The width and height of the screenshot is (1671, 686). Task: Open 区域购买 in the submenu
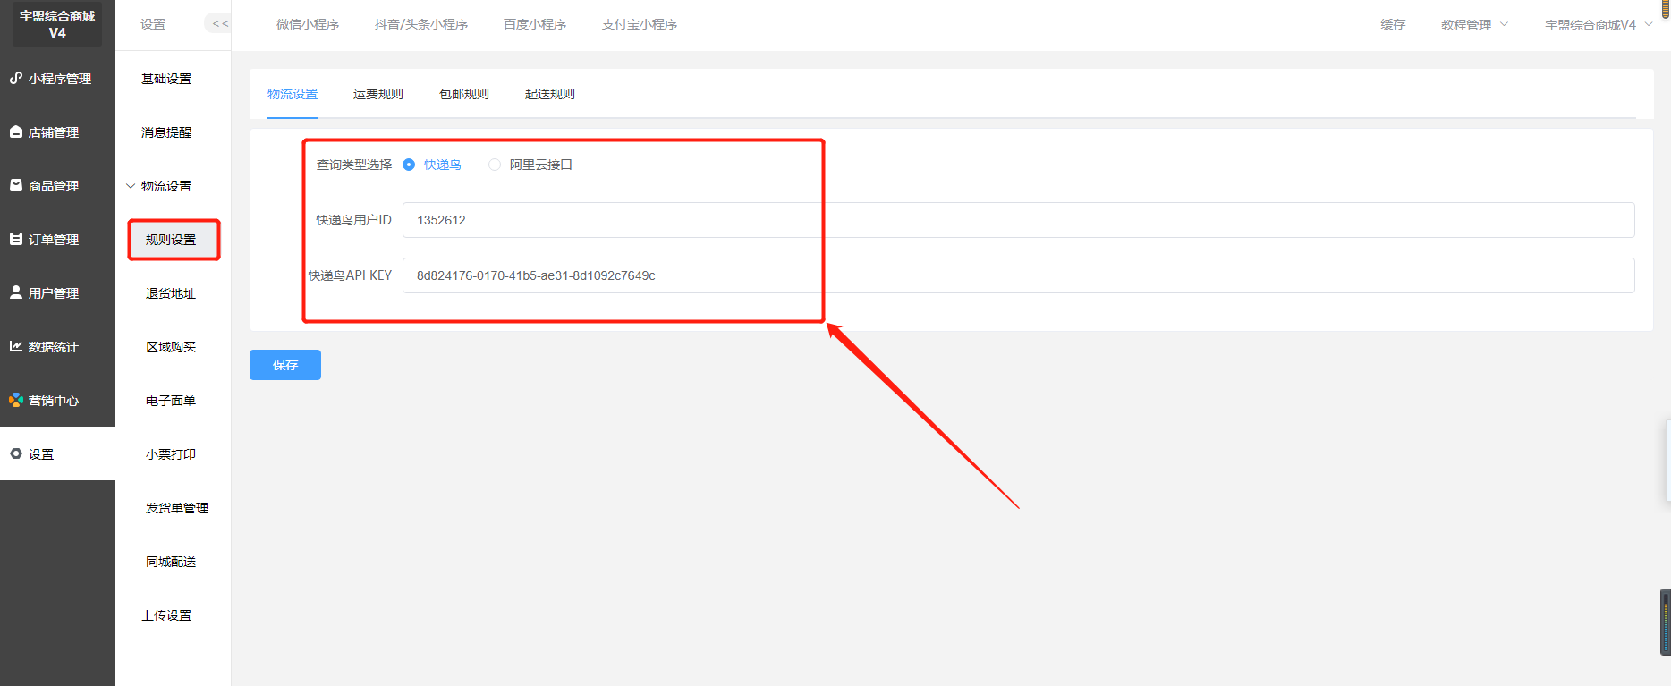(x=171, y=347)
